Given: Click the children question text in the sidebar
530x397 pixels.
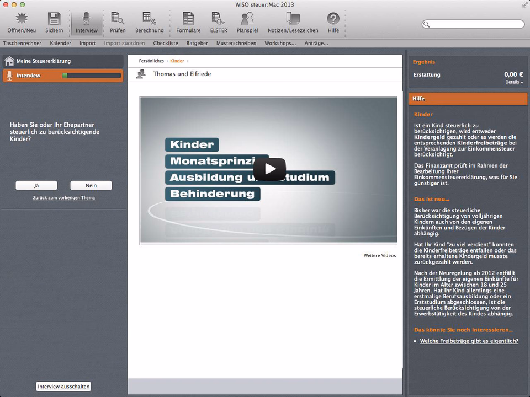Looking at the screenshot, I should pyautogui.click(x=55, y=132).
